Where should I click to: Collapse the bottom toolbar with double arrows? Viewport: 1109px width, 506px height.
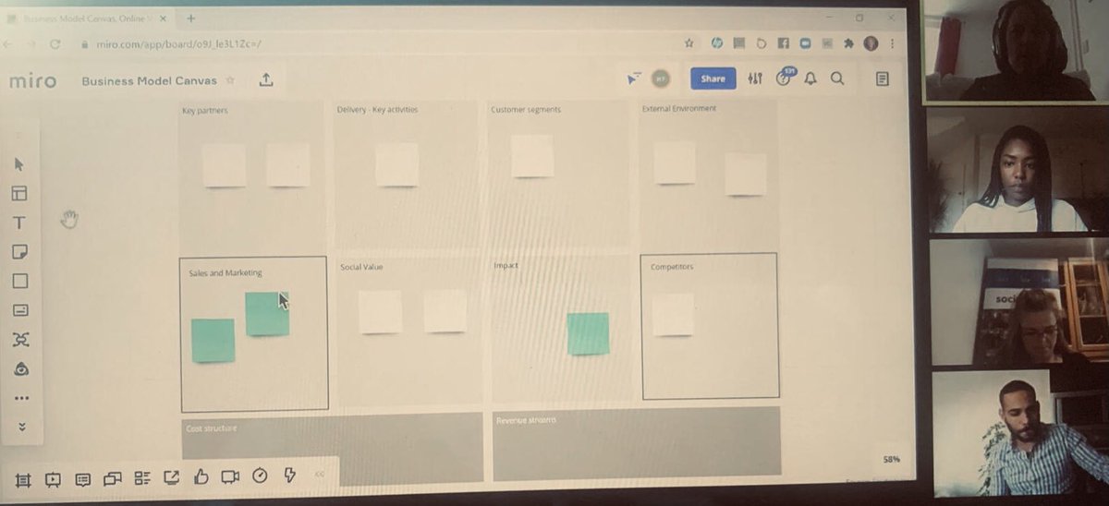click(x=320, y=475)
